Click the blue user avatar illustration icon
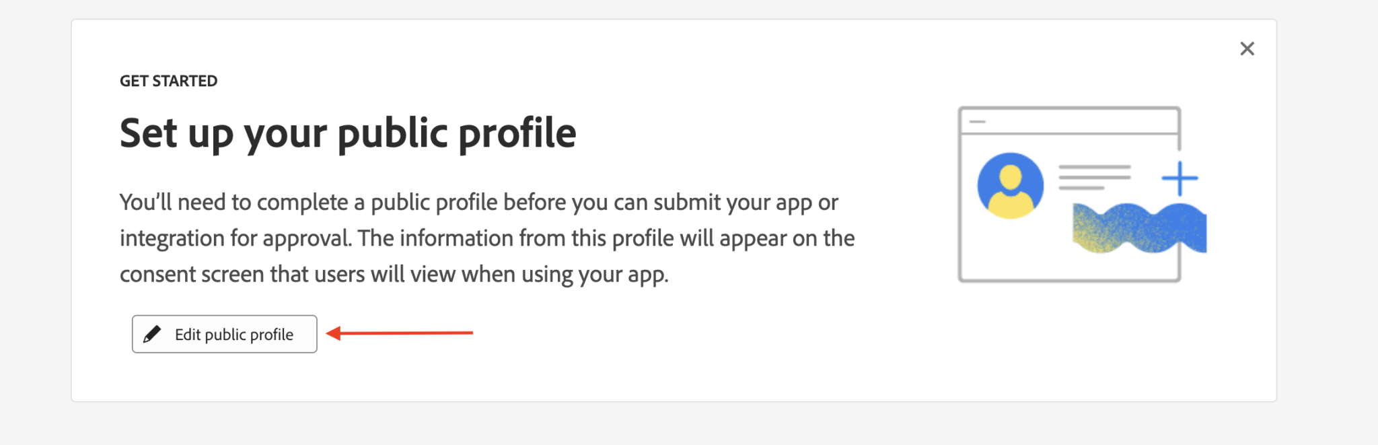Viewport: 1378px width, 445px height. (1010, 186)
